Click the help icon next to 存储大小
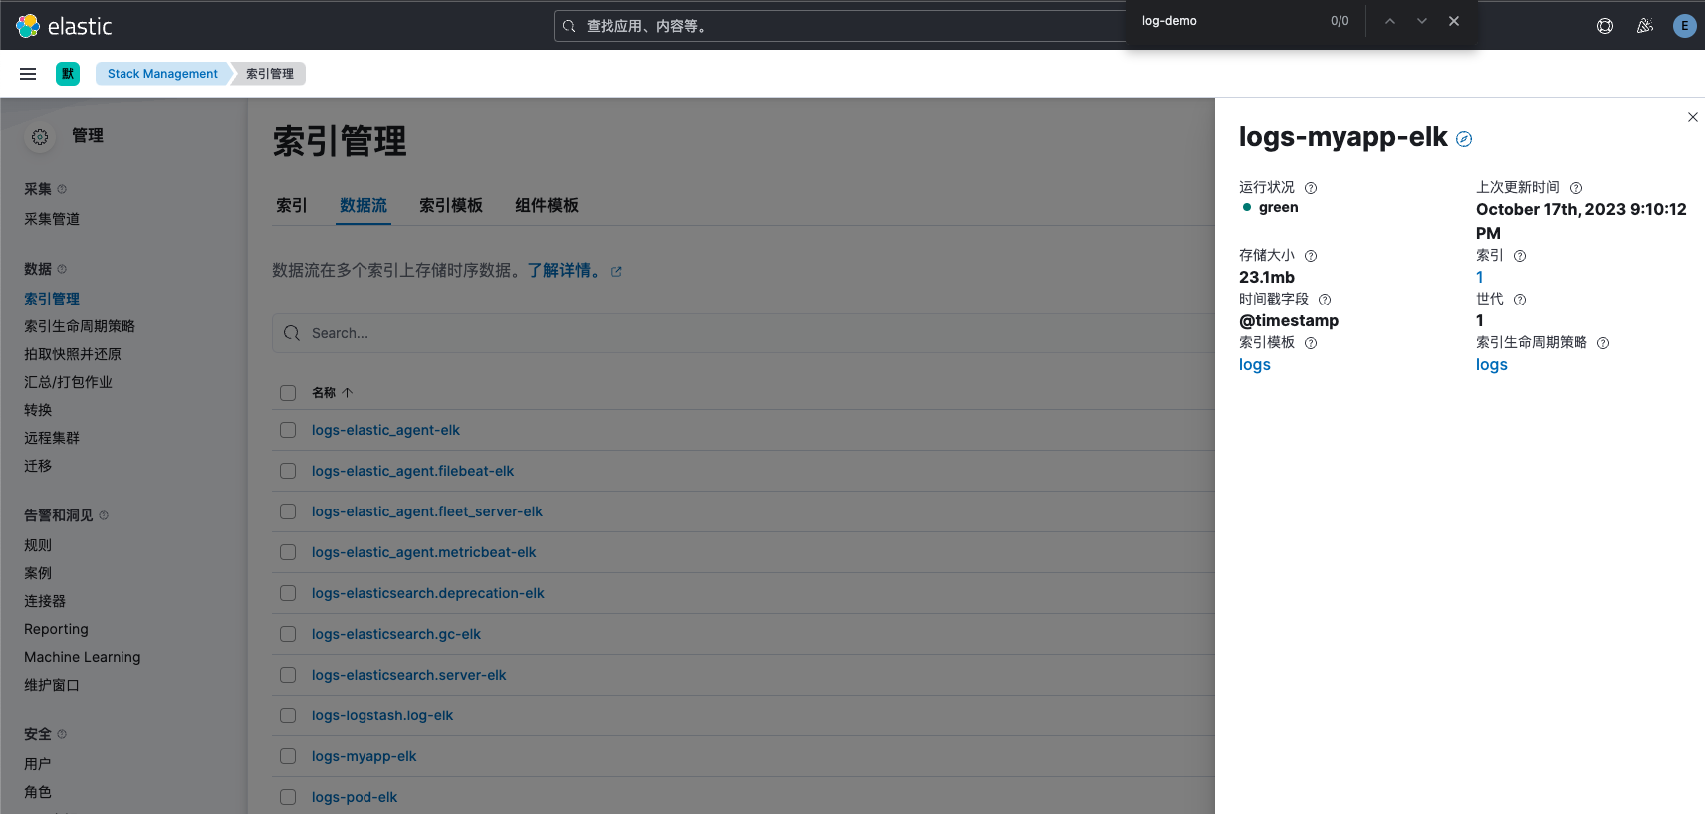The image size is (1705, 814). click(1311, 256)
